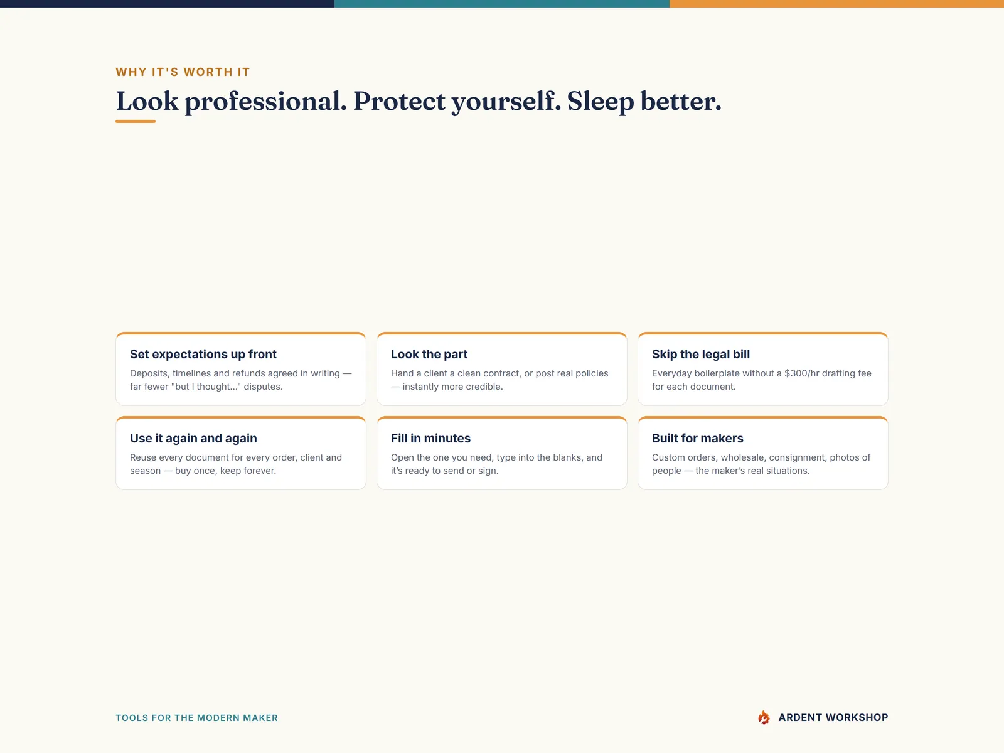The image size is (1004, 753).
Task: Click the 'Reuse every document for every order' description
Action: (236, 464)
